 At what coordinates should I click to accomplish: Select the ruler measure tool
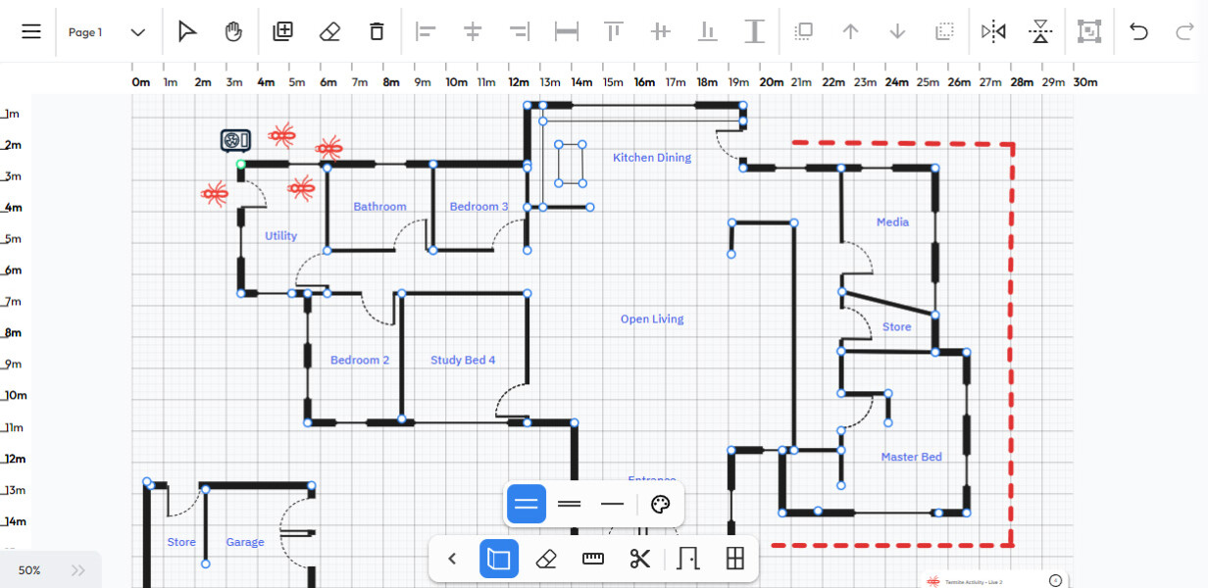(x=593, y=559)
